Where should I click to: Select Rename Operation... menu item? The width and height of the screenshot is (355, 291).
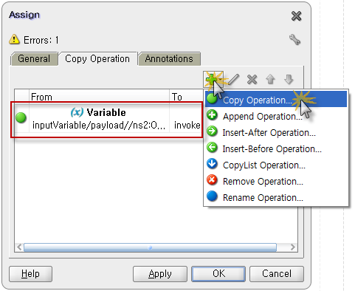[276, 197]
